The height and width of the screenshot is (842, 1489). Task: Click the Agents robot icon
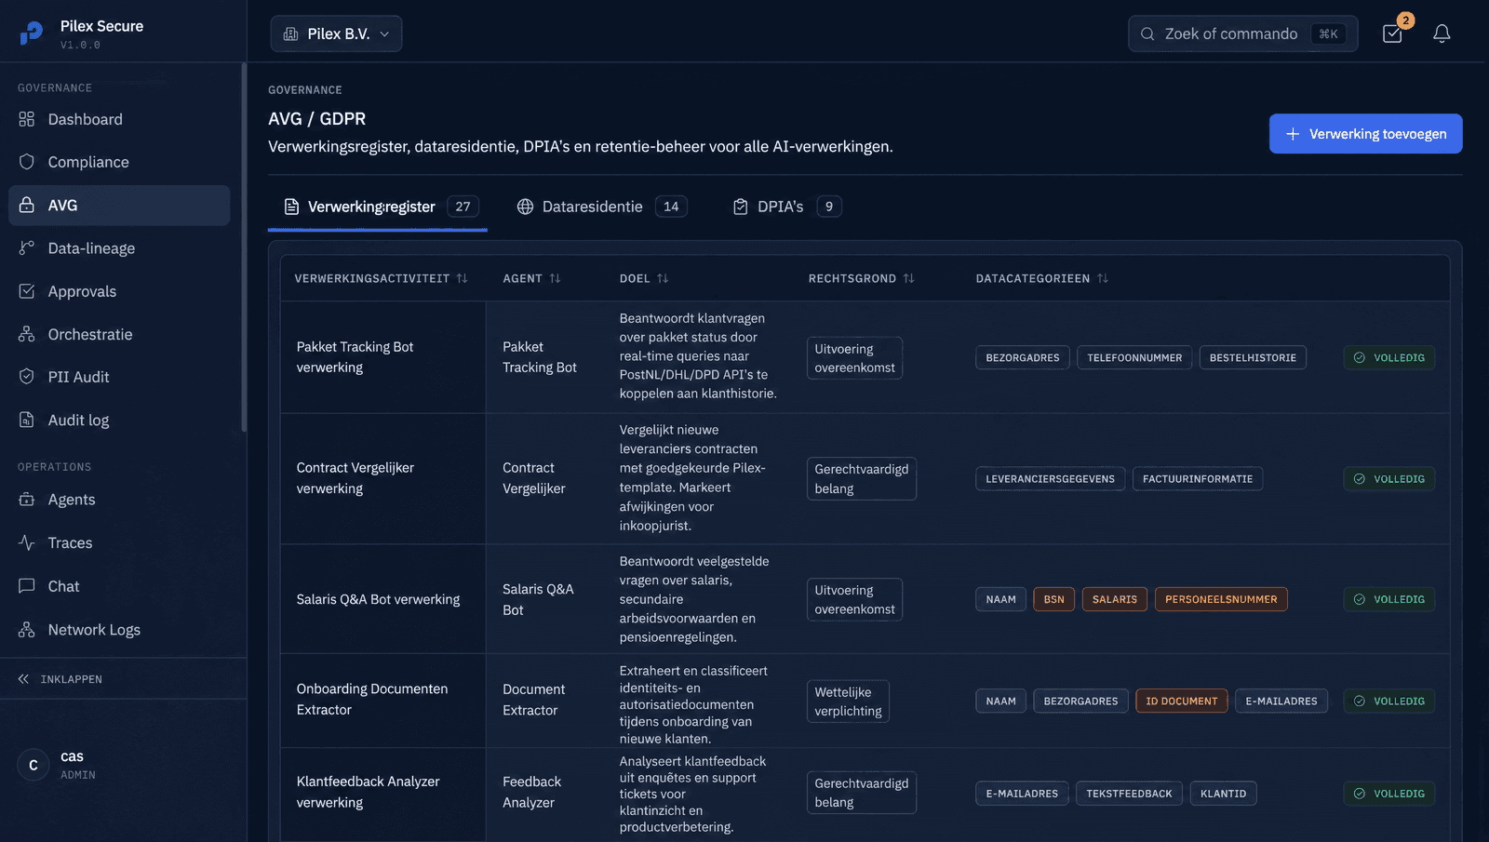point(27,500)
